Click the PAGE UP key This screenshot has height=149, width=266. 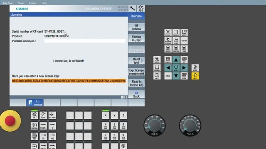(x=184, y=60)
